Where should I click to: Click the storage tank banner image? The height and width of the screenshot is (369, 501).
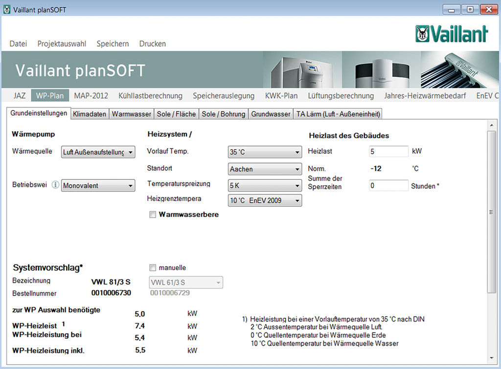381,70
